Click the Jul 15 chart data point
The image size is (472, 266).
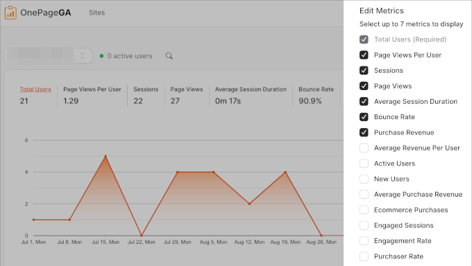[x=106, y=157]
